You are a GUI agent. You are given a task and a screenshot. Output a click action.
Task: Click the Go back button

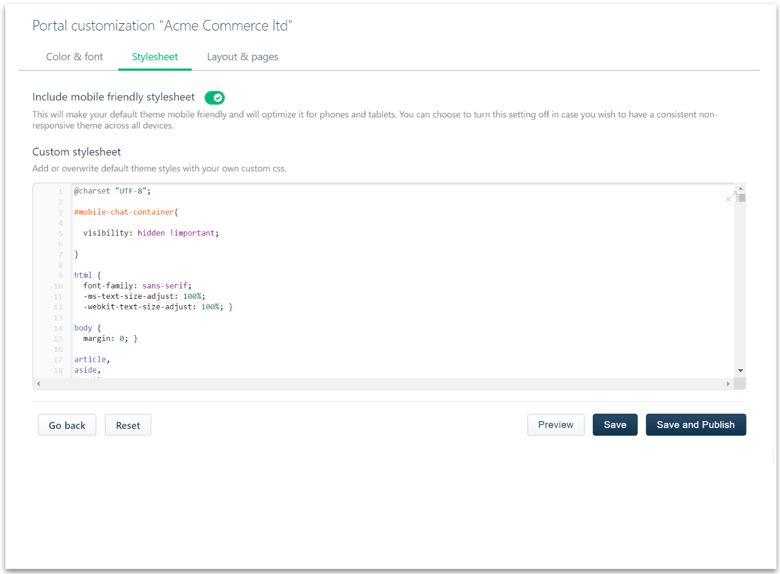(67, 425)
